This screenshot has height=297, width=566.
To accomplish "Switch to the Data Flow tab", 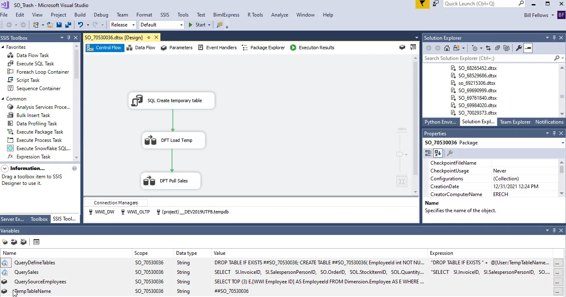I will [141, 48].
